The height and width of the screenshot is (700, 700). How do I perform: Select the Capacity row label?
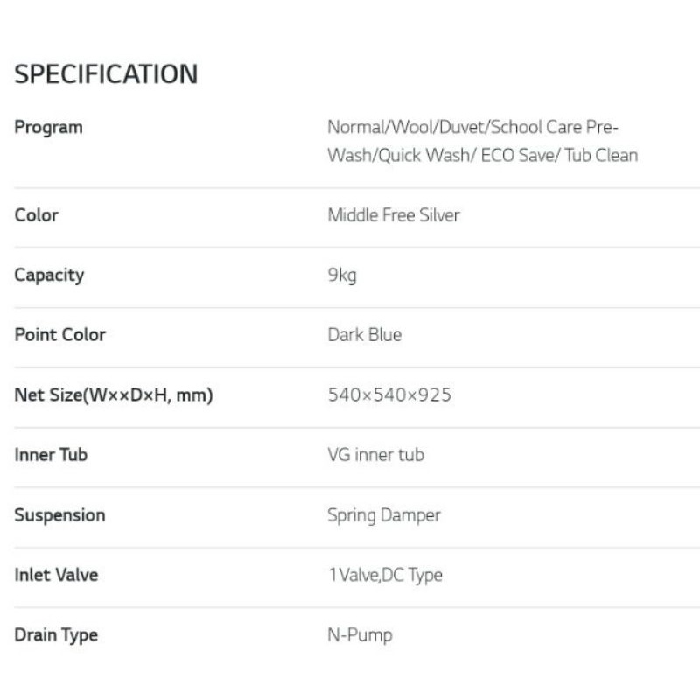[x=49, y=275]
